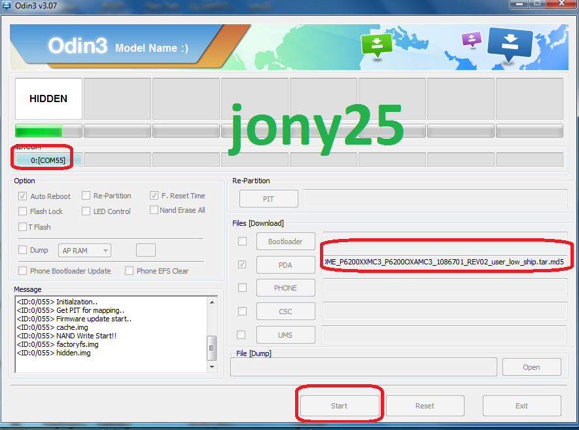Click the Message log scroll up arrow
This screenshot has height=430, width=579.
click(212, 302)
